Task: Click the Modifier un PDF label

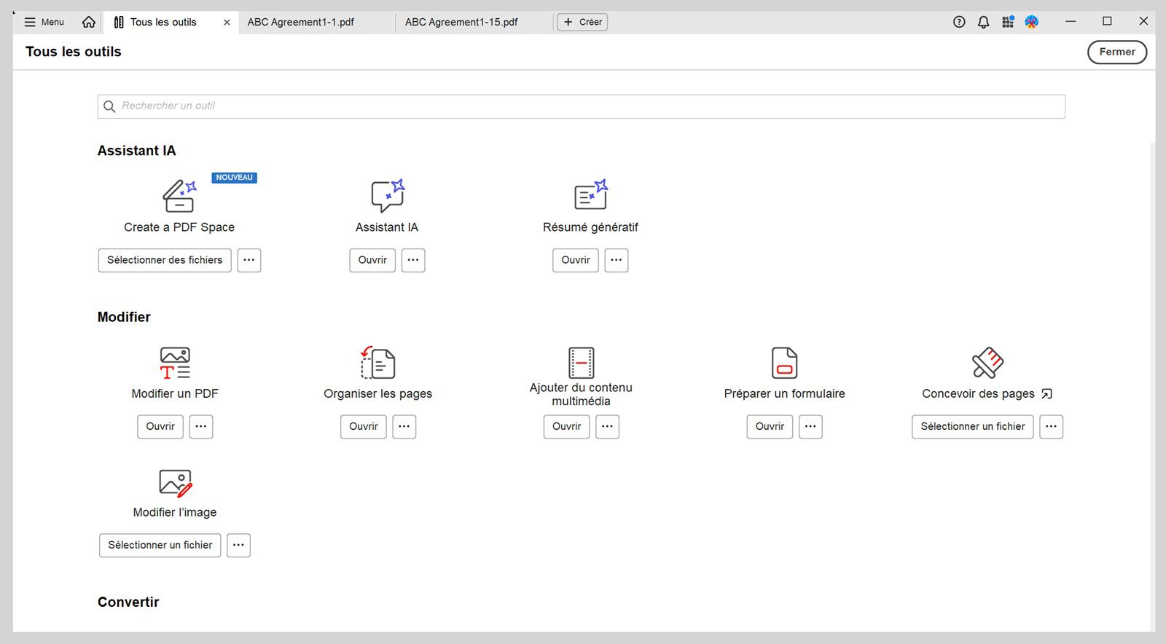Action: pos(175,393)
